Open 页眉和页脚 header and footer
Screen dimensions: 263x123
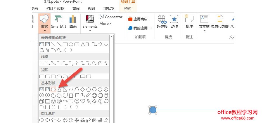click(x=219, y=22)
